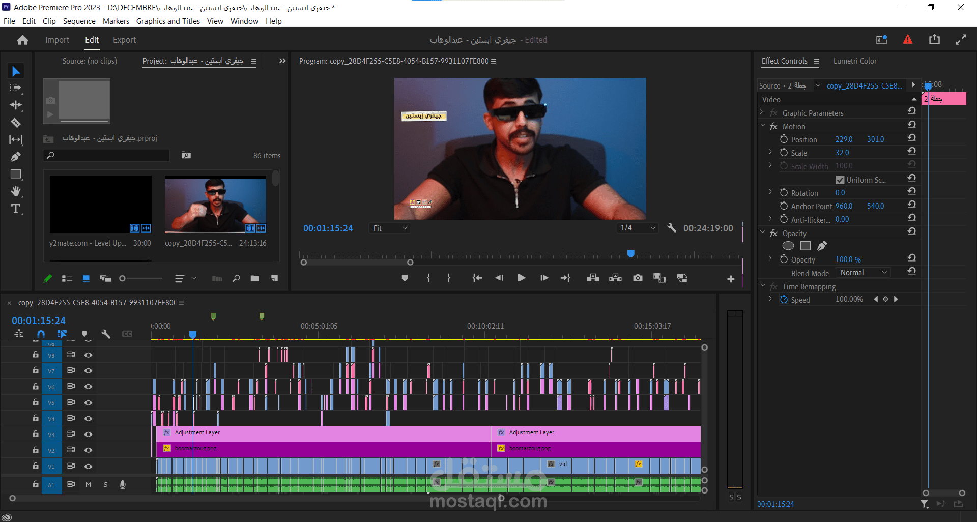This screenshot has height=522, width=977.
Task: Open timeline display settings wrench
Action: [106, 334]
